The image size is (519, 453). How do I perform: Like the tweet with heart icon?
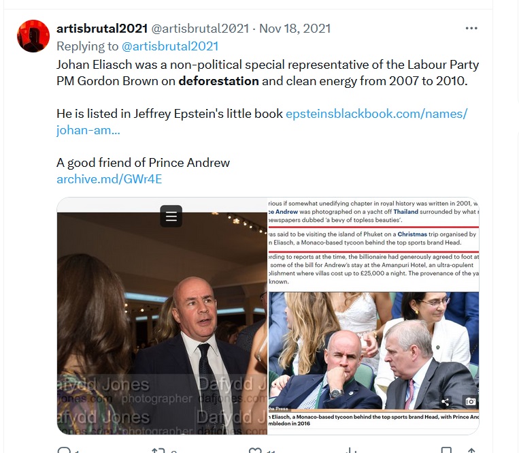click(255, 450)
